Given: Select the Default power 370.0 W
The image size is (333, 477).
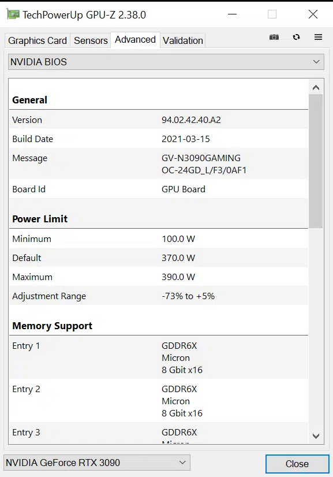Looking at the screenshot, I should [x=178, y=258].
